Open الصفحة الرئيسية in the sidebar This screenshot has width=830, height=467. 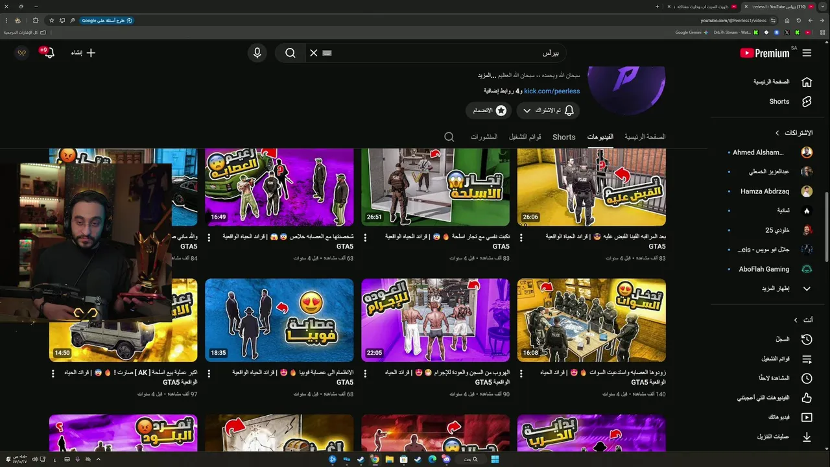781,82
